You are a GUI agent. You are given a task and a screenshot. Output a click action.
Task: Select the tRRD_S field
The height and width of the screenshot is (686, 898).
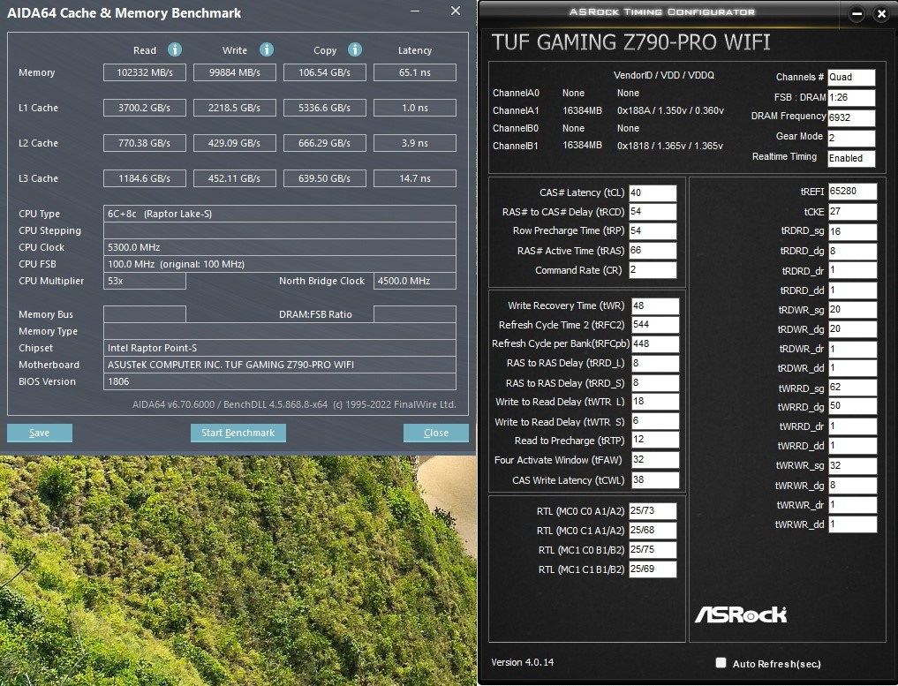pyautogui.click(x=655, y=383)
